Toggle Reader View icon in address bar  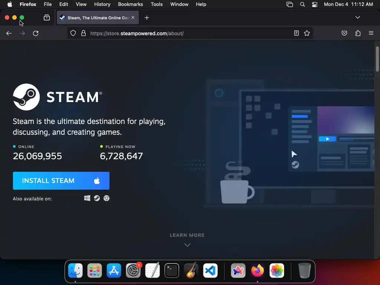click(296, 33)
